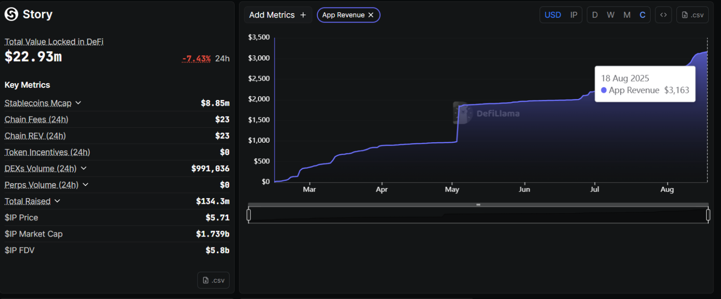Select the cumulative C interval
The width and height of the screenshot is (721, 299).
(642, 15)
